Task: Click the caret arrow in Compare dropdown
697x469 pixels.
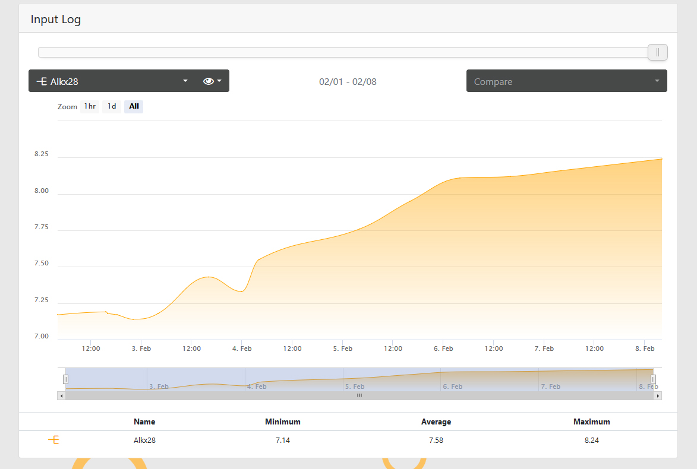Action: [657, 81]
